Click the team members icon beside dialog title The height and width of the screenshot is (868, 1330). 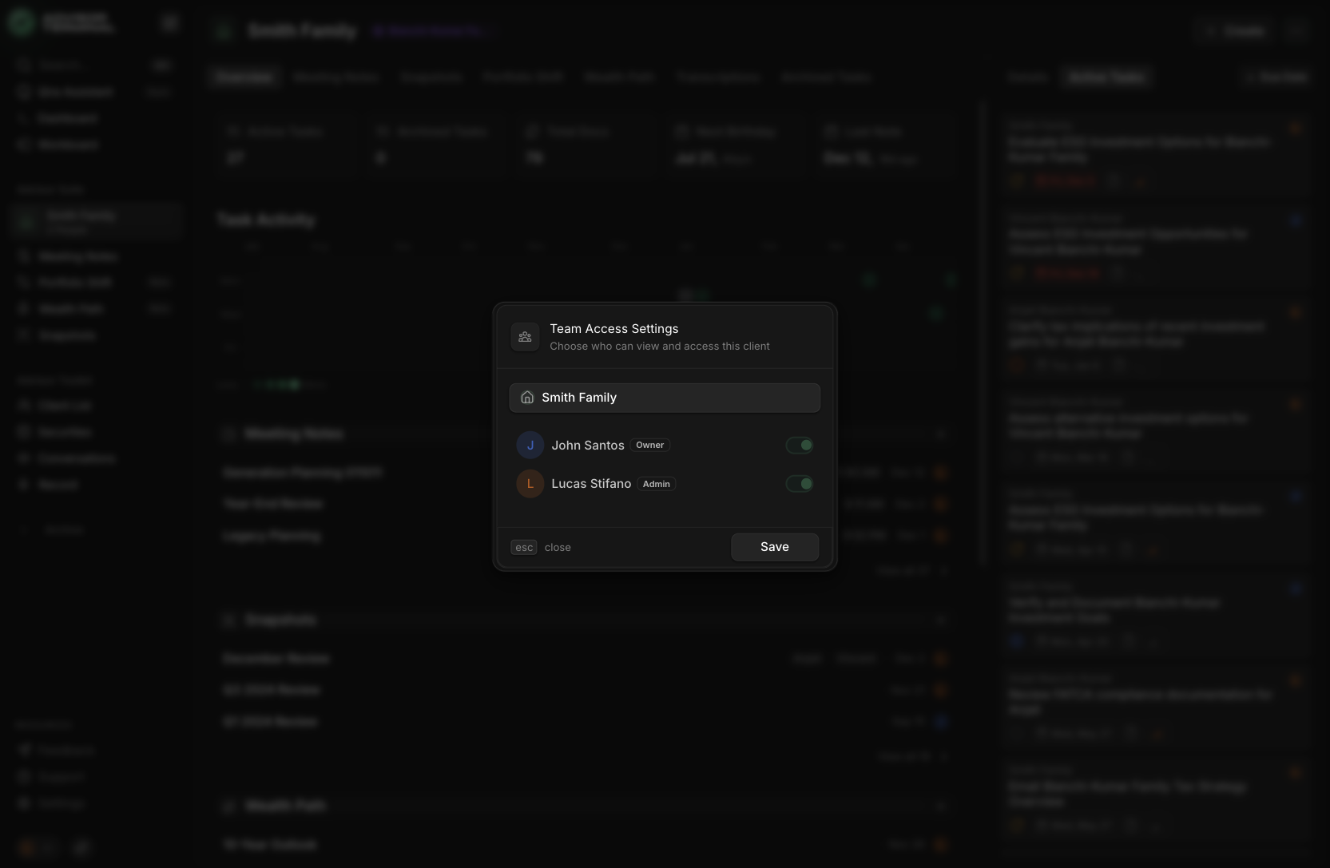click(525, 337)
